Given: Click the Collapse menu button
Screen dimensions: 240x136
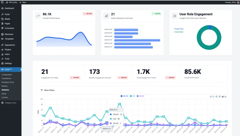Looking at the screenshot, I should click(9, 103).
